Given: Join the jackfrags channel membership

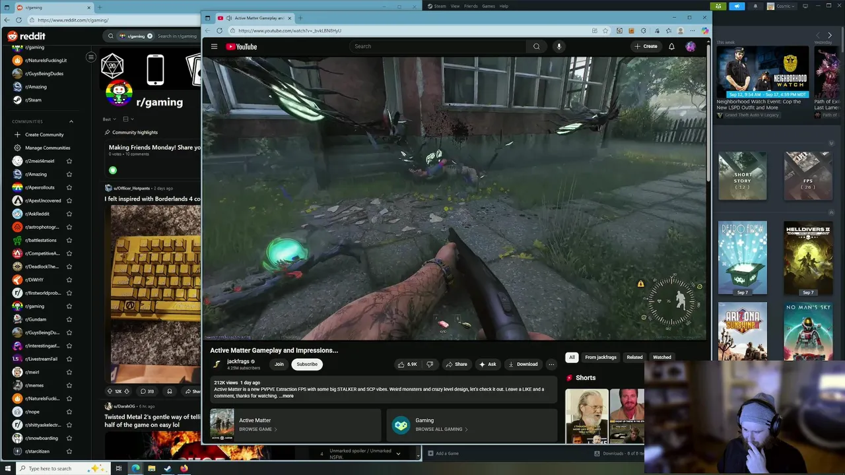Looking at the screenshot, I should click(279, 364).
